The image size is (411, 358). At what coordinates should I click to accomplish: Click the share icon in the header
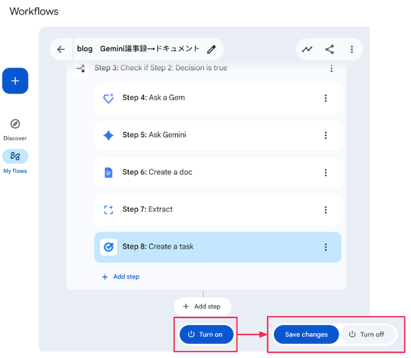pyautogui.click(x=330, y=49)
